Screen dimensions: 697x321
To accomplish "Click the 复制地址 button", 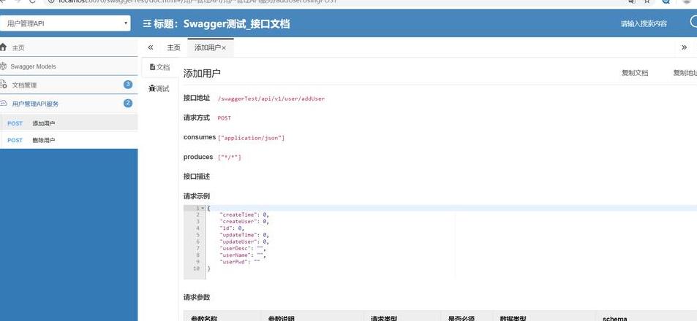I will pyautogui.click(x=685, y=73).
